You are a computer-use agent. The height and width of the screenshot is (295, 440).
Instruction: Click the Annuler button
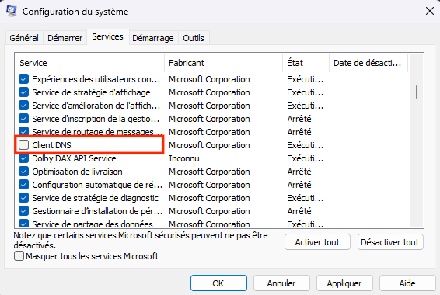(281, 283)
